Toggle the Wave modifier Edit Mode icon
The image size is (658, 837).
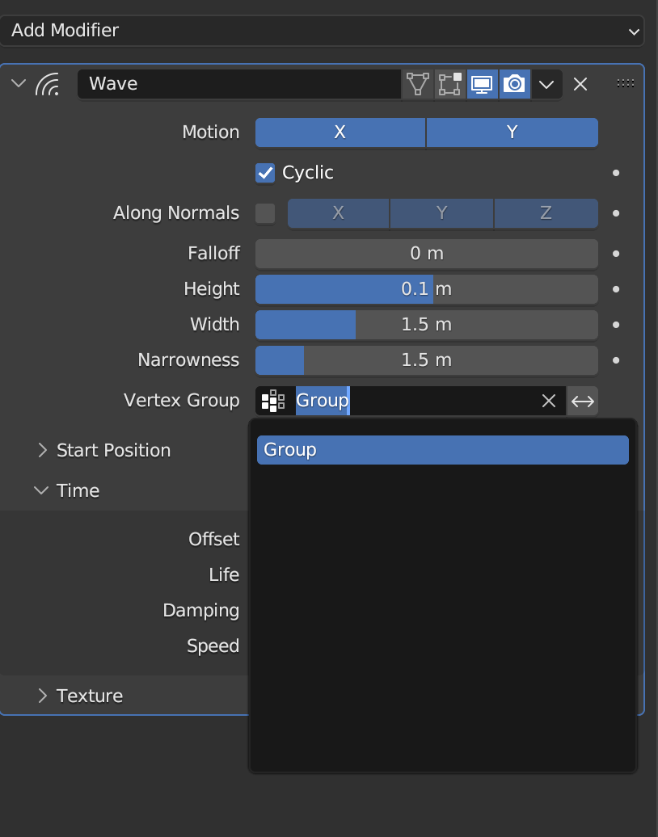pos(449,84)
